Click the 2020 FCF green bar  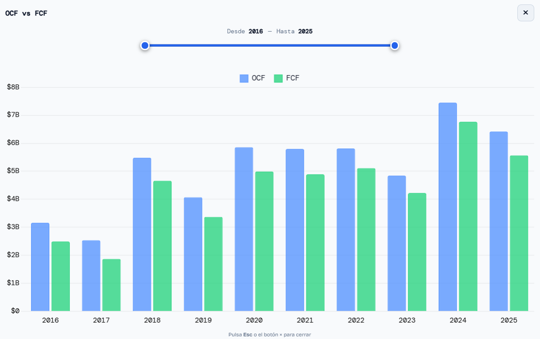point(264,241)
